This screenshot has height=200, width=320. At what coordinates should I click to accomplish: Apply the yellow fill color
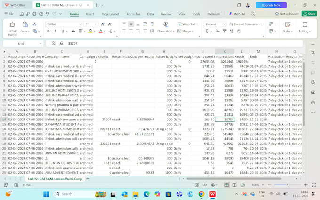90,31
